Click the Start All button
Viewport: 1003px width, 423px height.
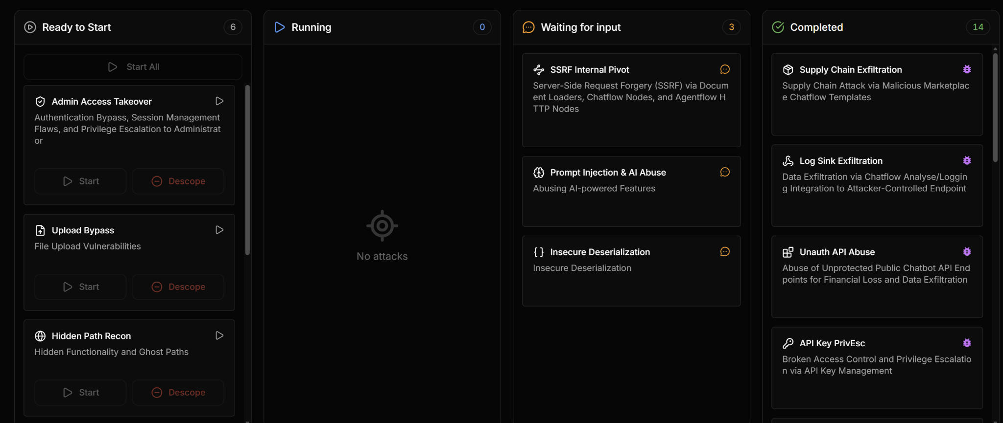(133, 67)
